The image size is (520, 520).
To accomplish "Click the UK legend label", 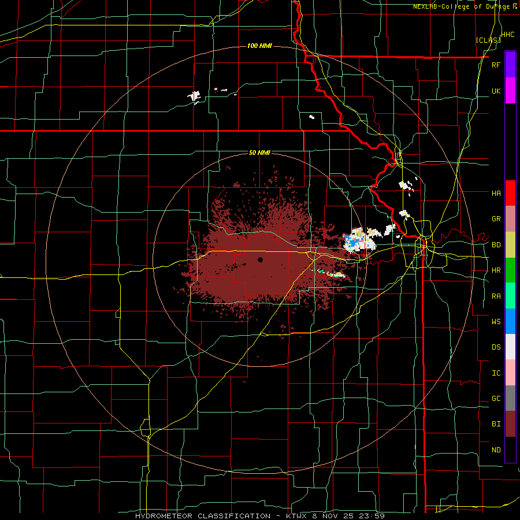I will 496,91.
